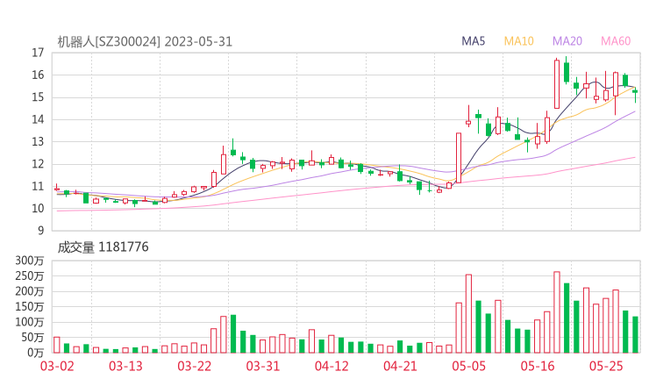Click the 0万 volume axis label
The image size is (649, 386).
36,353
